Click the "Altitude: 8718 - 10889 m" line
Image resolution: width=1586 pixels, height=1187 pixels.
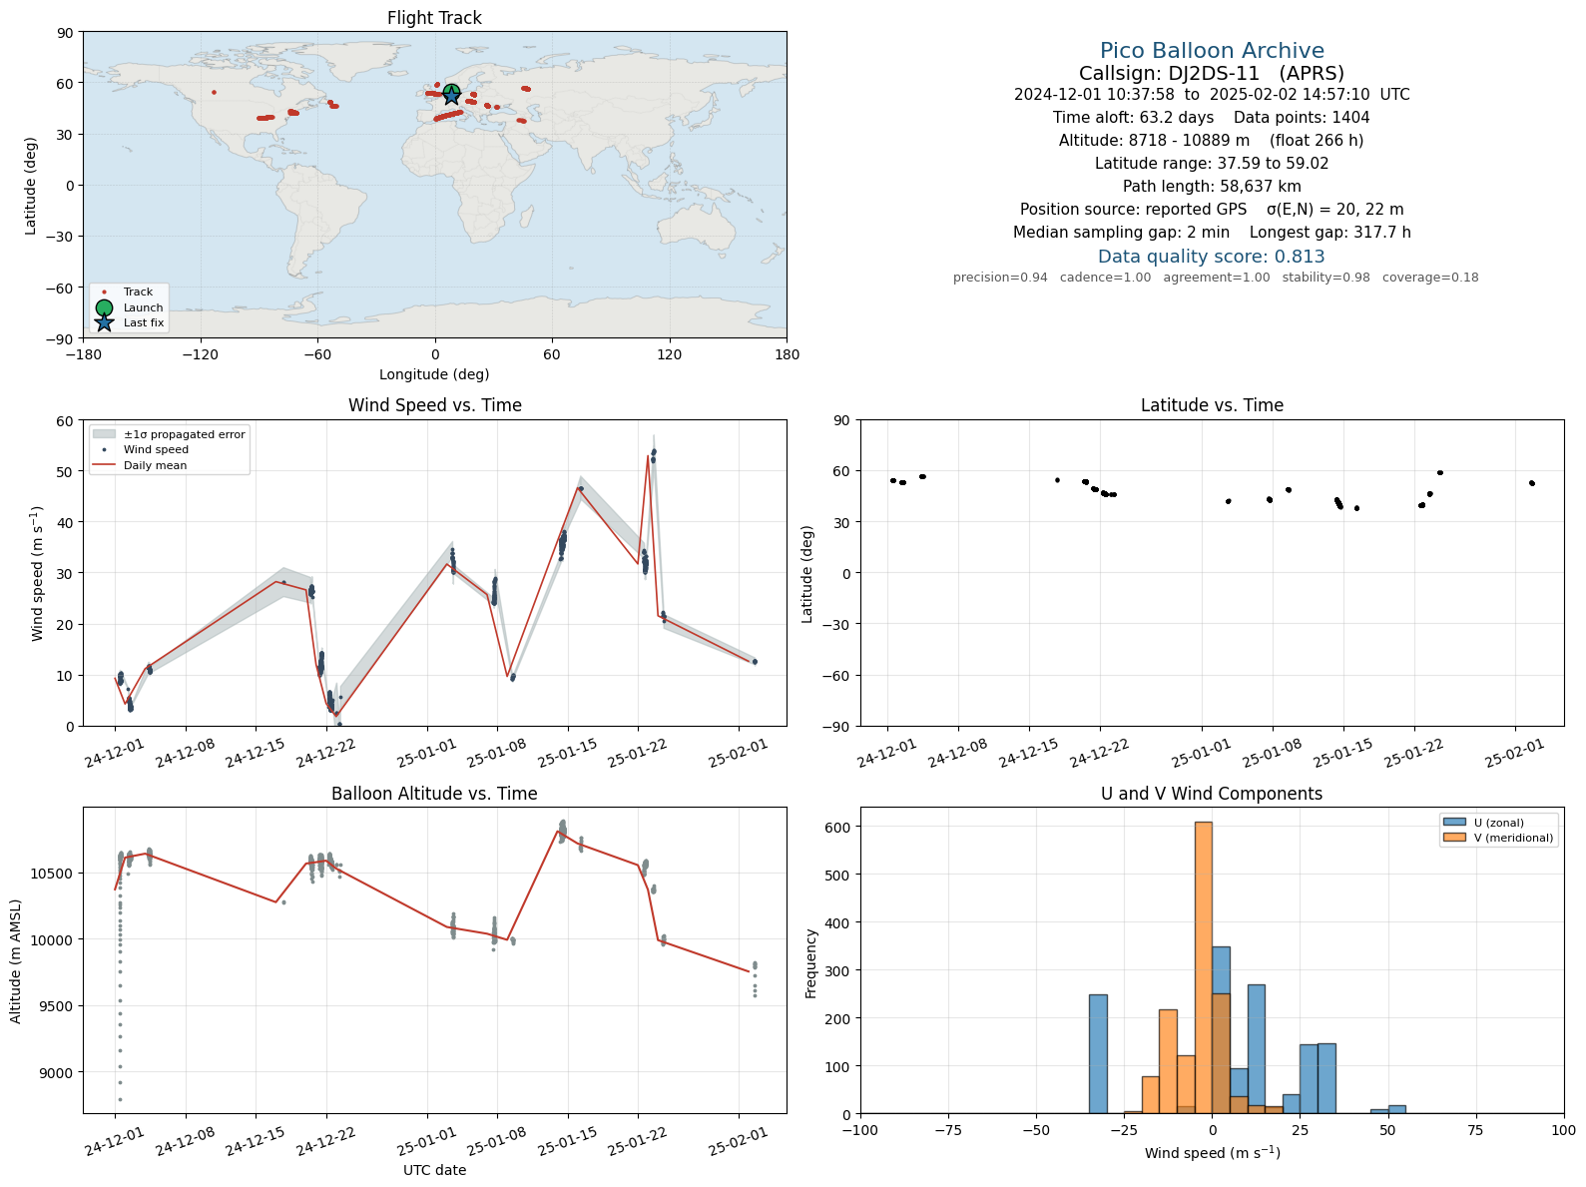tap(1212, 141)
